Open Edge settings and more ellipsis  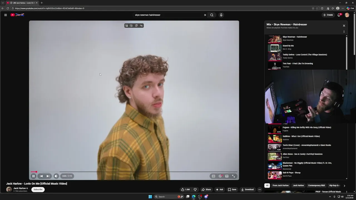343,8
